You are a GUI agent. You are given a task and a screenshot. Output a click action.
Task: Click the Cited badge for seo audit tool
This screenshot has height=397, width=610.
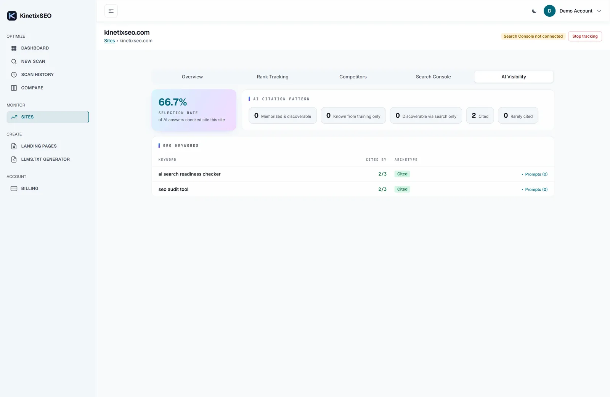pyautogui.click(x=402, y=190)
